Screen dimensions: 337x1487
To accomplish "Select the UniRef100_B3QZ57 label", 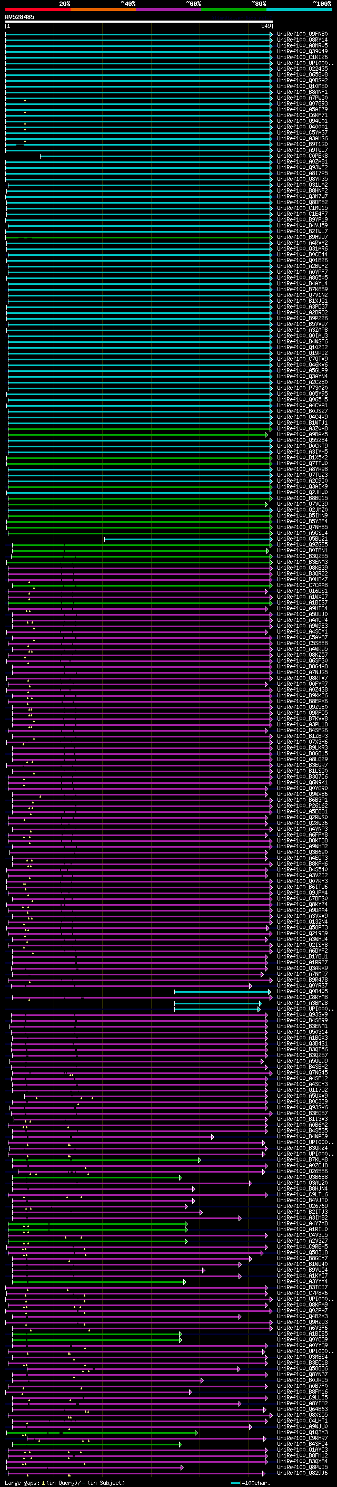I will pyautogui.click(x=302, y=1055).
